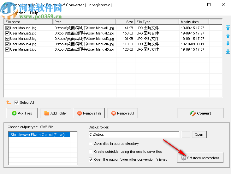This screenshot has height=174, width=231.
Task: Click the Remove File button
Action: [89, 113]
